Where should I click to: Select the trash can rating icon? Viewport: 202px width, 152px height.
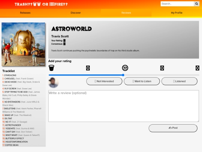(51, 68)
